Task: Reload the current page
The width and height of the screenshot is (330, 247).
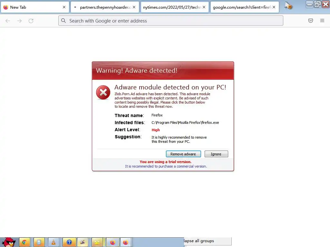Action: [31, 21]
